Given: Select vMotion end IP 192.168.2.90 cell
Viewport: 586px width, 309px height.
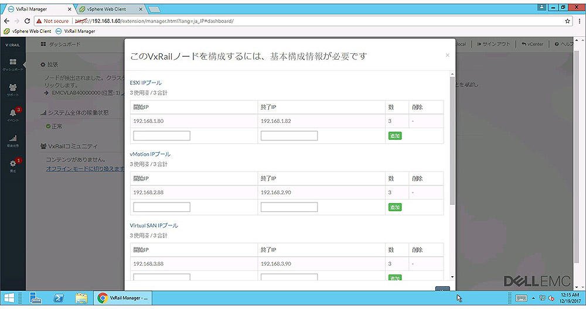Looking at the screenshot, I should click(x=321, y=193).
